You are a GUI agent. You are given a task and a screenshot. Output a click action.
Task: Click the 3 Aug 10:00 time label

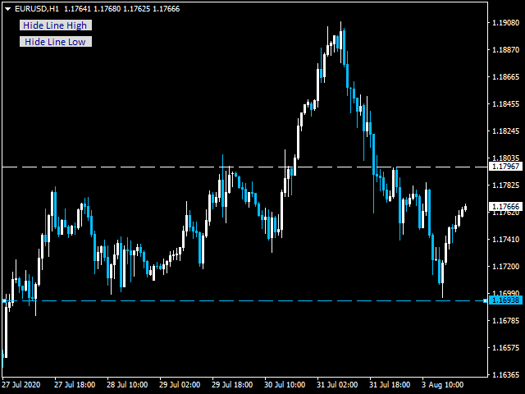coord(443,385)
